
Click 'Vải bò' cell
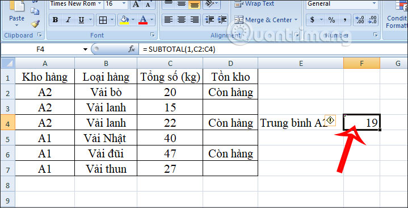[x=106, y=91]
